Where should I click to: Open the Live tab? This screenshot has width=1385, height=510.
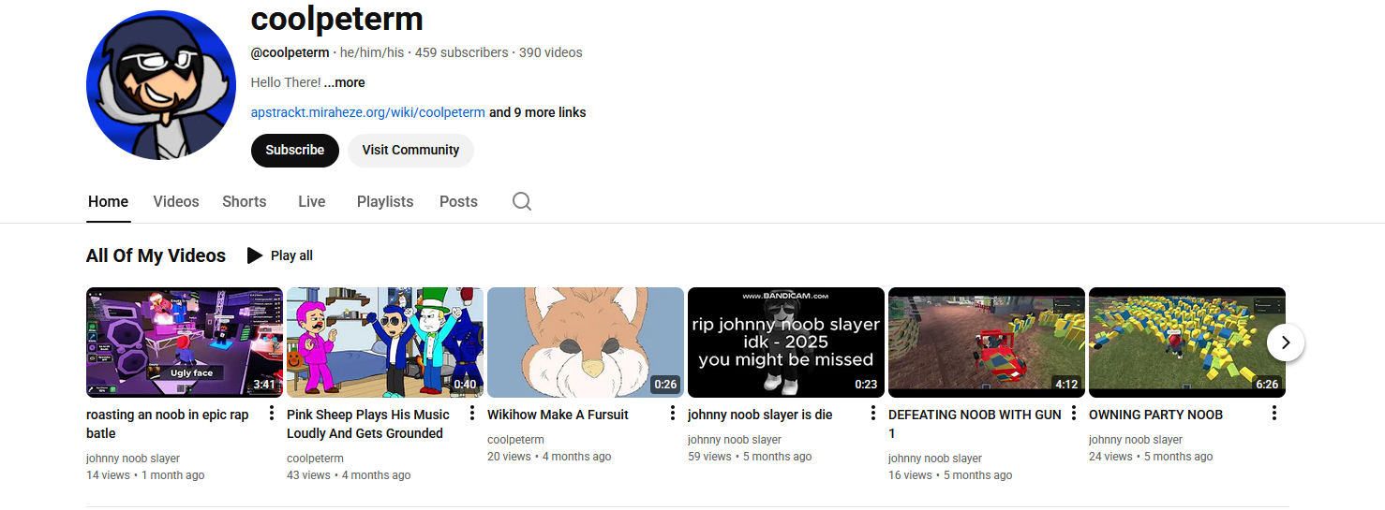(312, 201)
